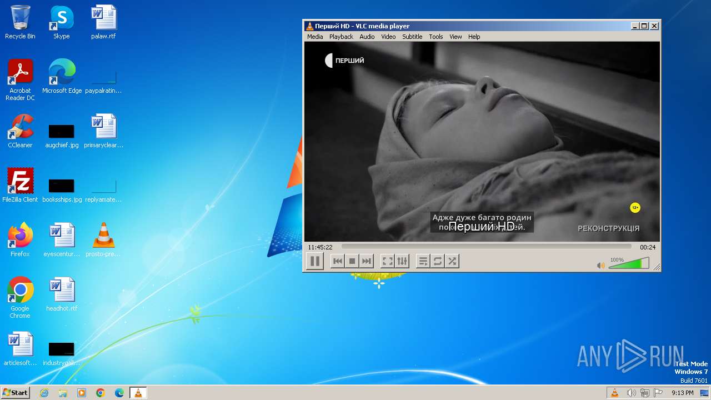This screenshot has width=711, height=400.
Task: Select prosto-pre VLC file on desktop
Action: coord(103,240)
